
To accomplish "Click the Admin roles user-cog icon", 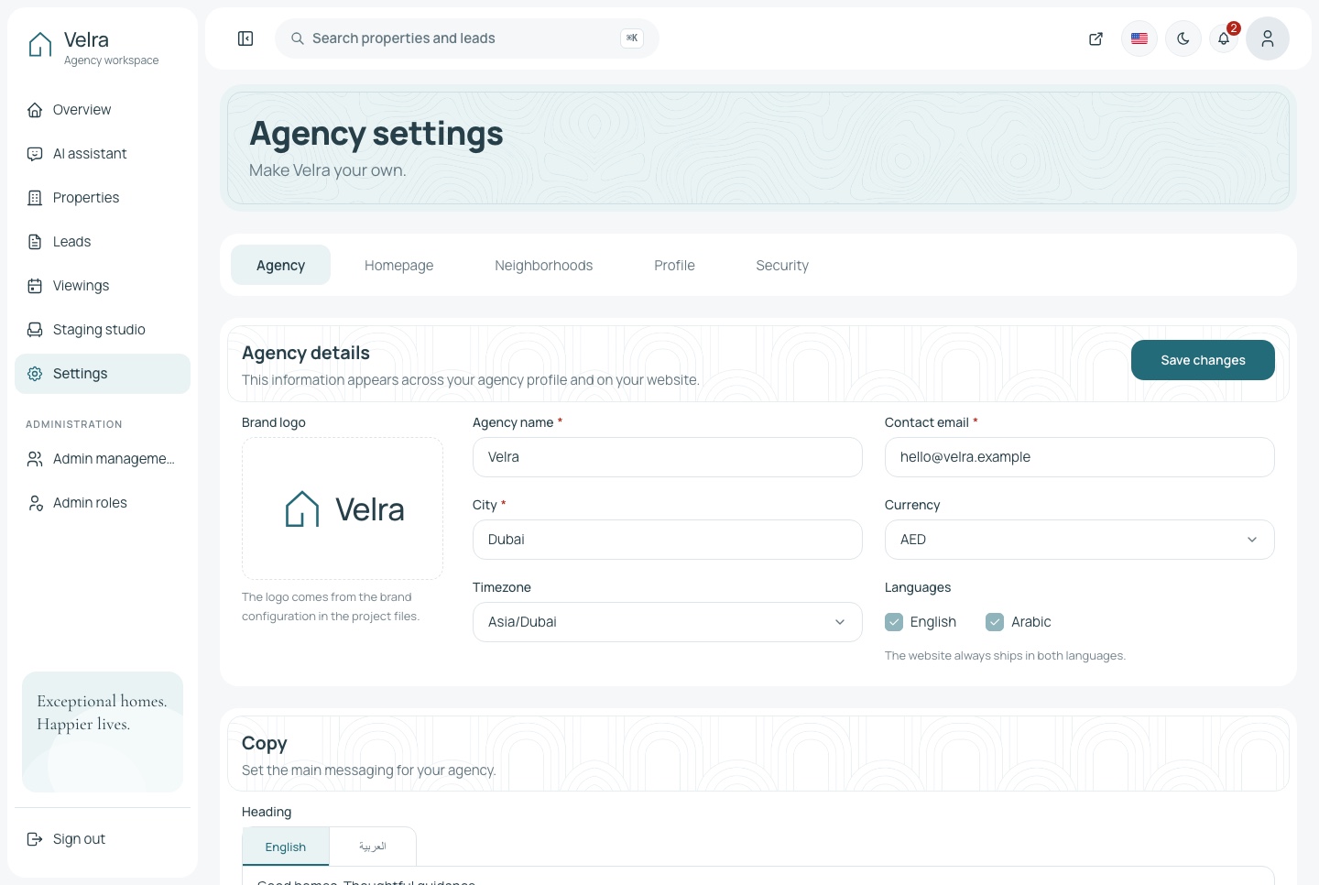I will coord(35,503).
